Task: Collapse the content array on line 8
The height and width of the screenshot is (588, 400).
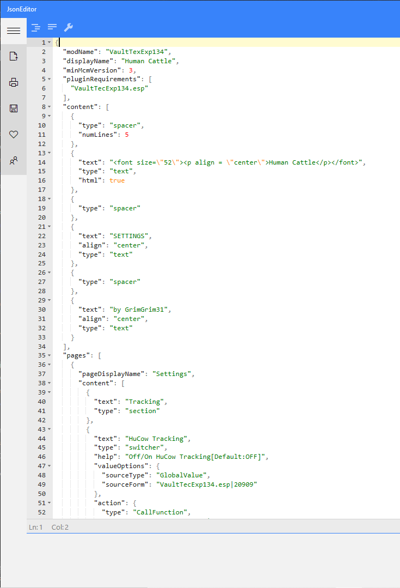Action: pos(50,107)
